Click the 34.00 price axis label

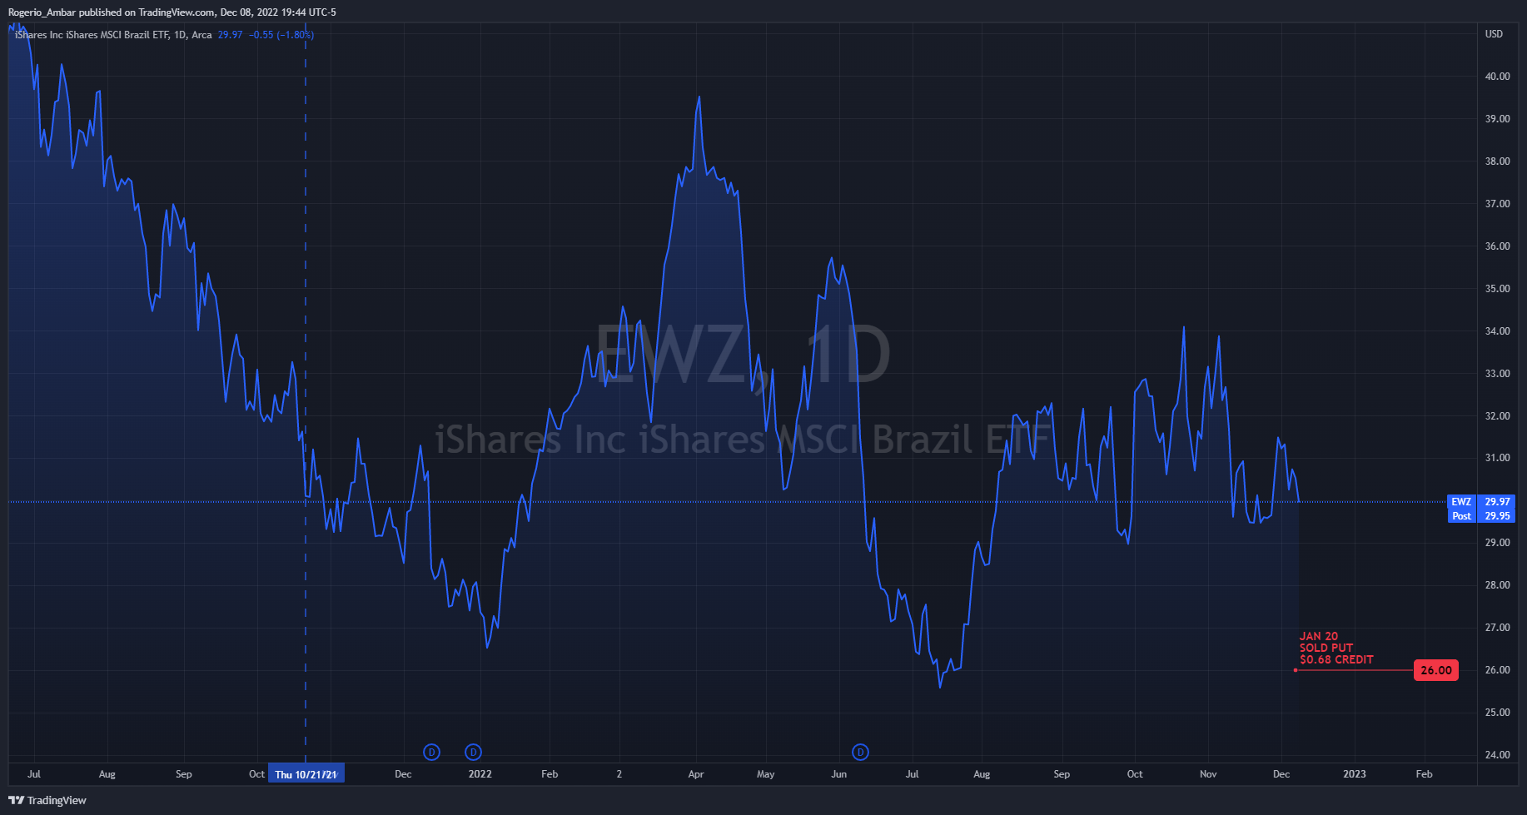point(1498,331)
